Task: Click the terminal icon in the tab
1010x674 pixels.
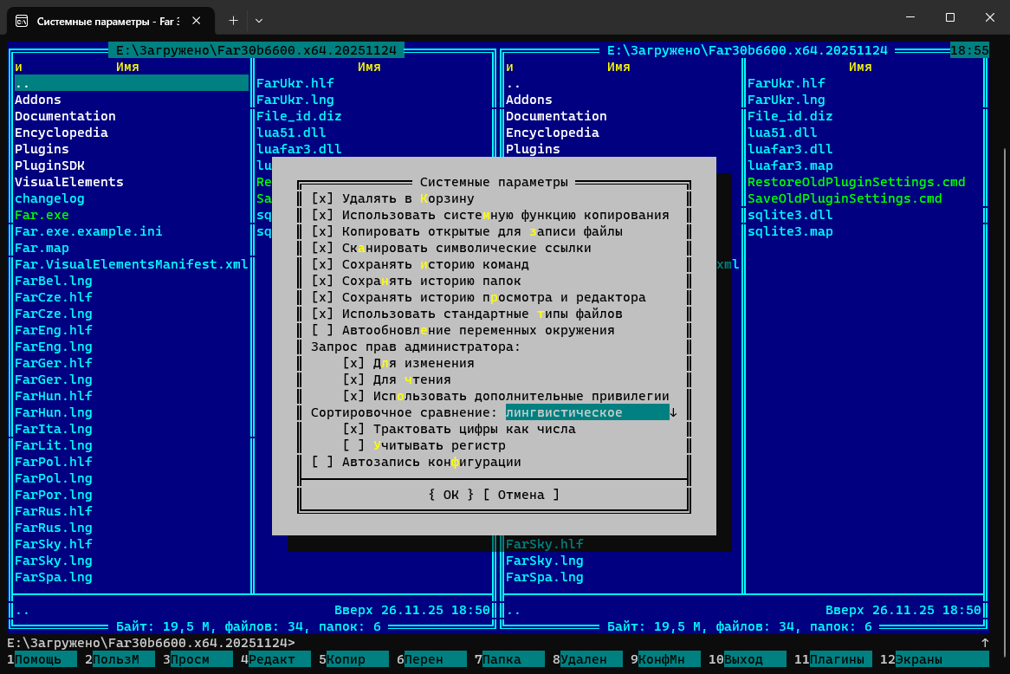Action: tap(22, 19)
